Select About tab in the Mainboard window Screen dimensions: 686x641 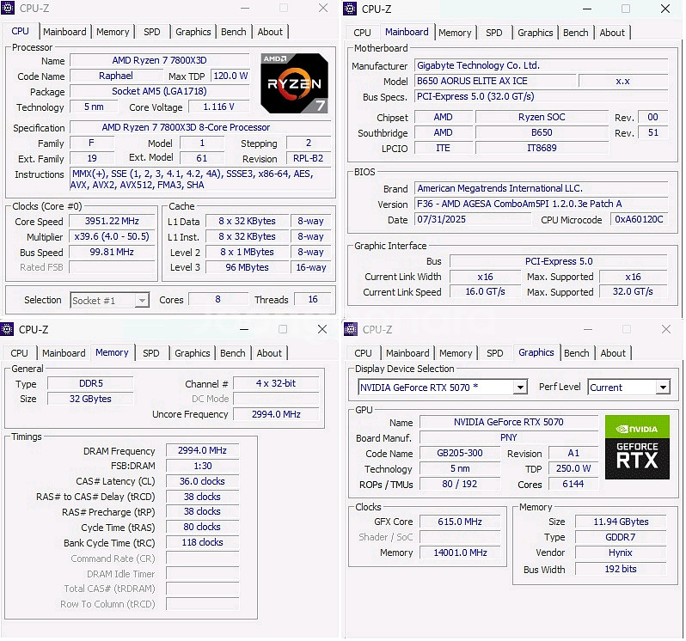coord(612,33)
